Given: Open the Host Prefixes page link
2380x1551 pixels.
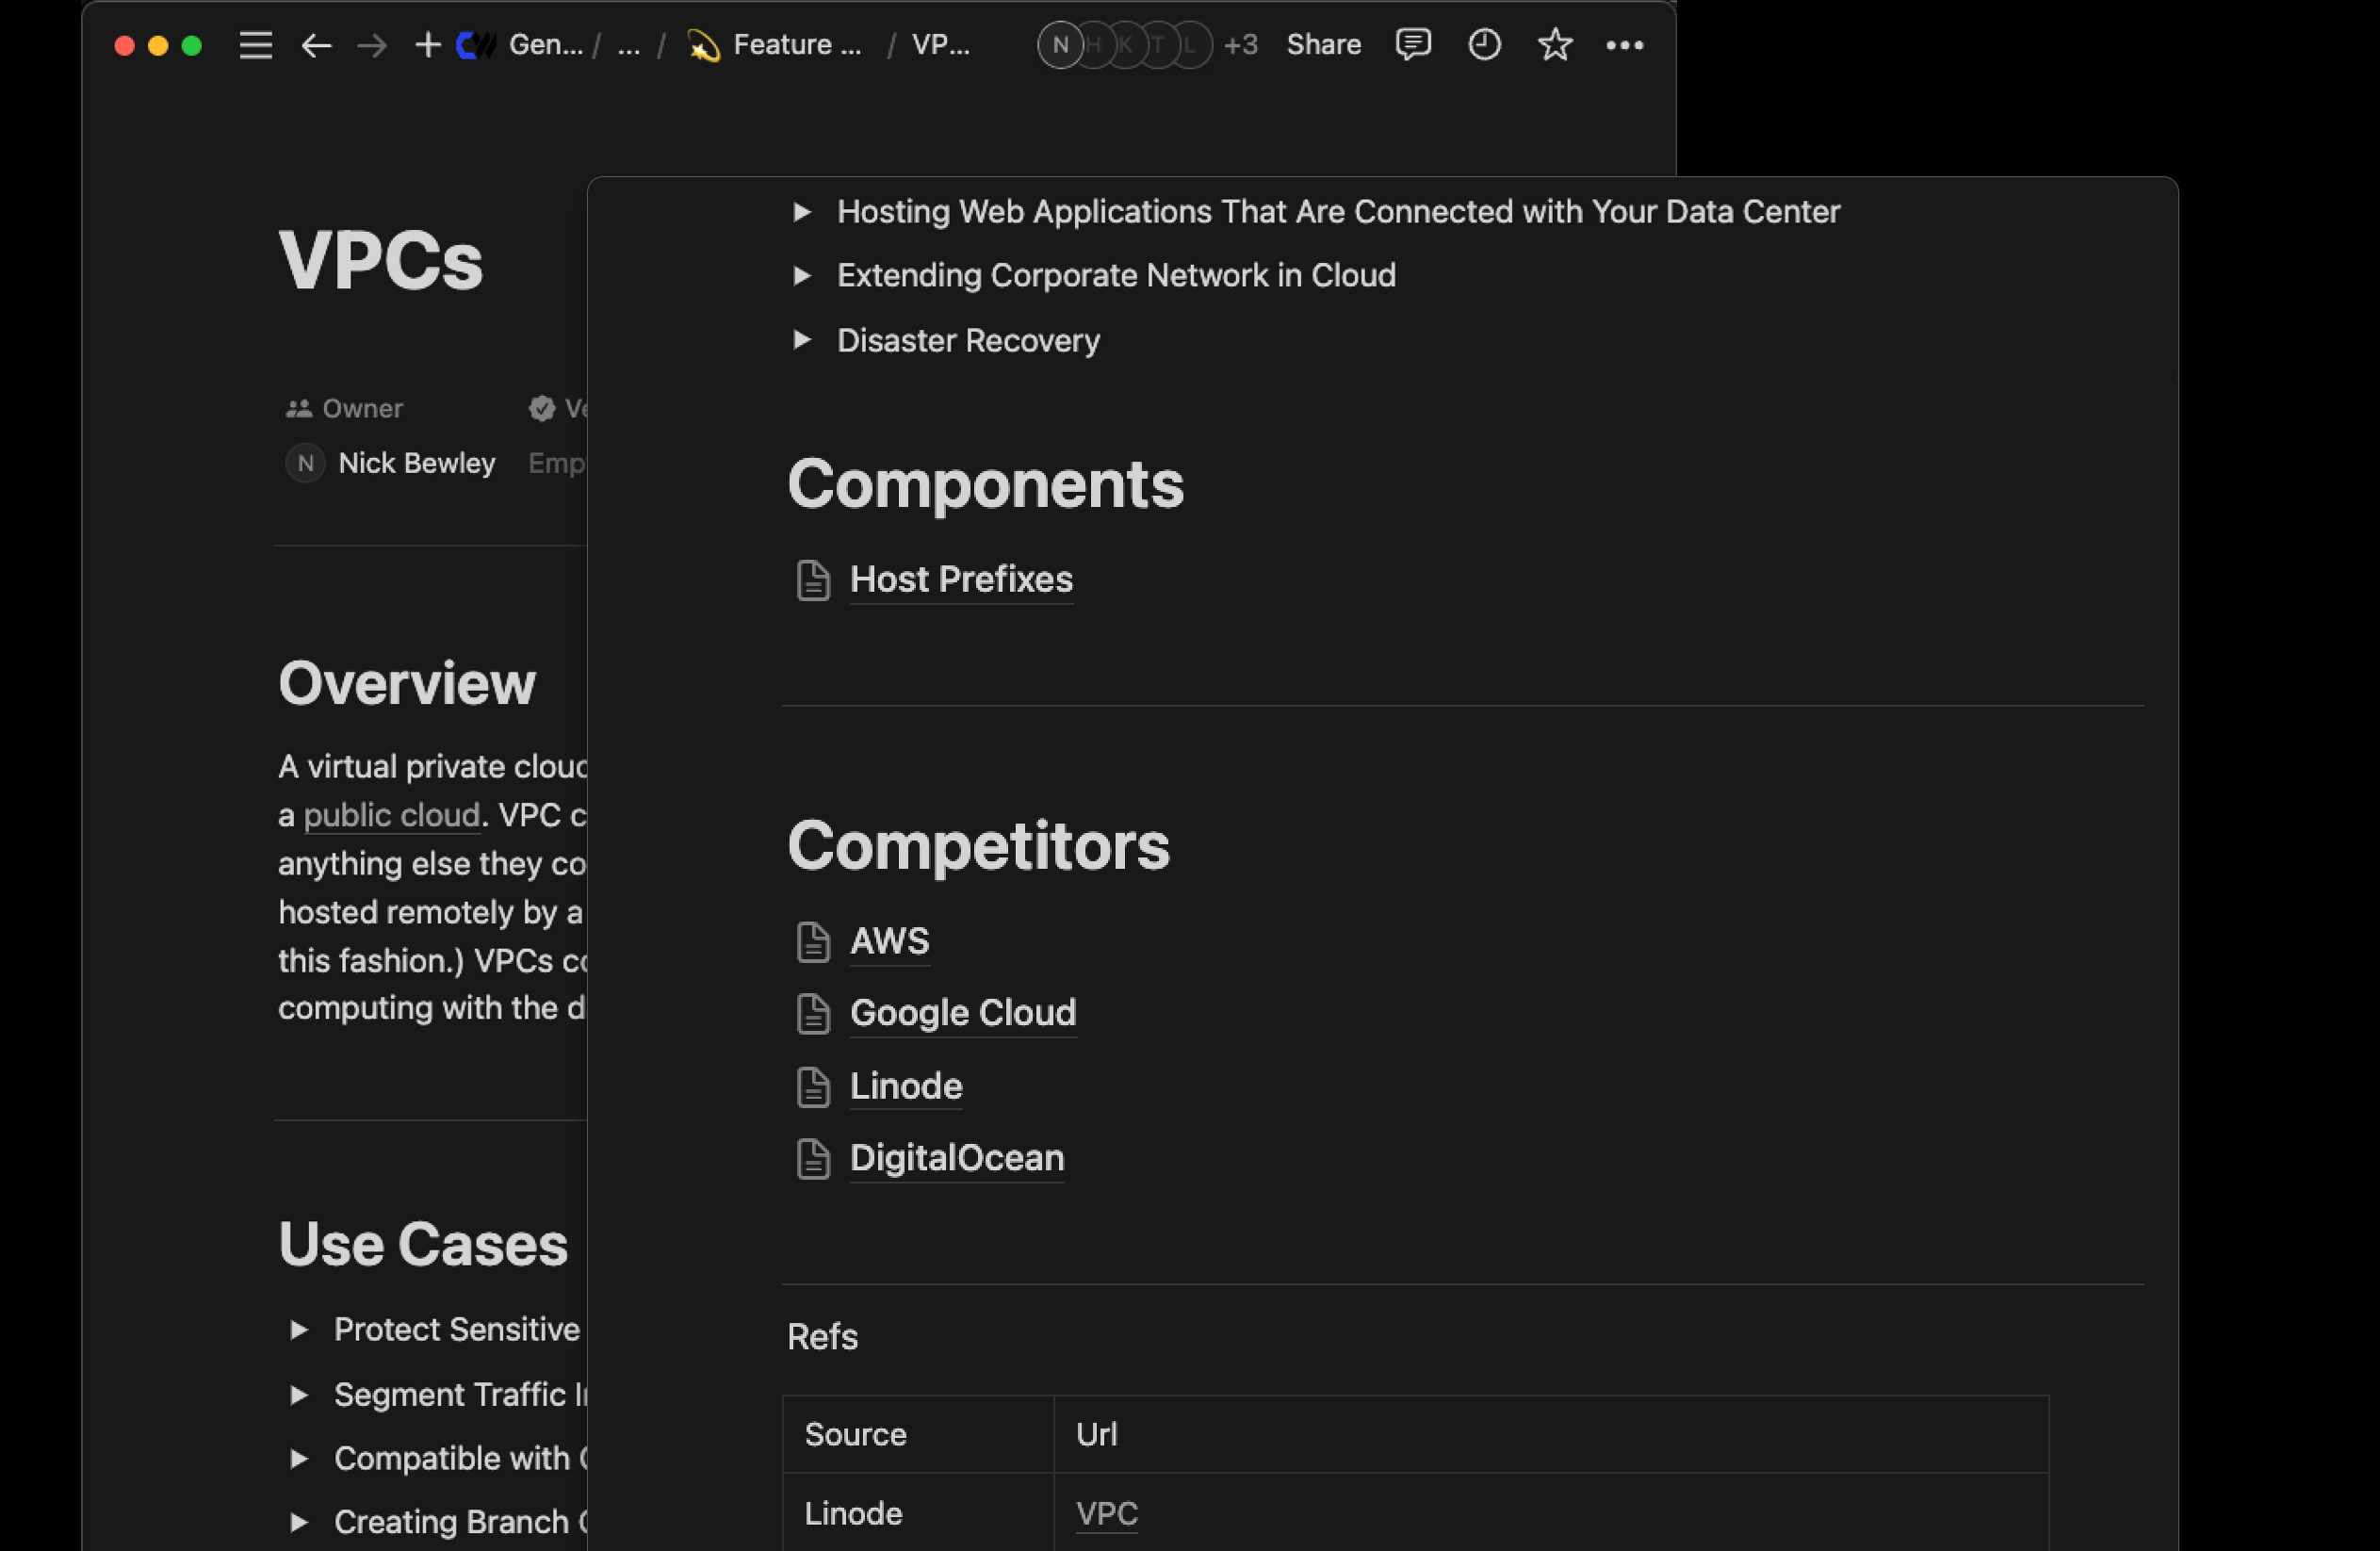Looking at the screenshot, I should coord(961,580).
